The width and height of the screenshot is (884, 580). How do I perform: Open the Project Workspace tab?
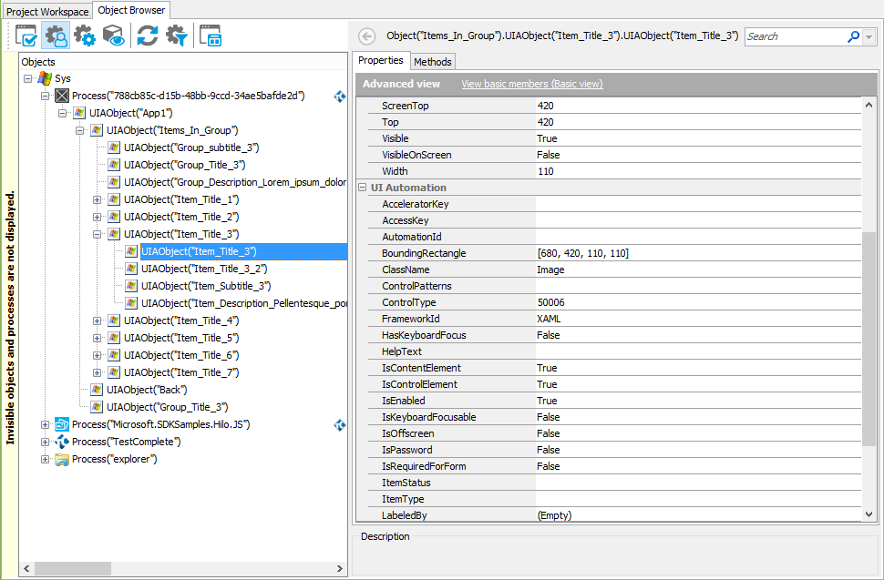click(x=46, y=12)
